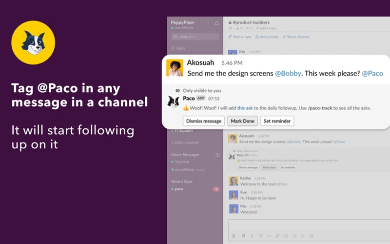
Task: Open Apps in the sidebar
Action: (x=178, y=48)
